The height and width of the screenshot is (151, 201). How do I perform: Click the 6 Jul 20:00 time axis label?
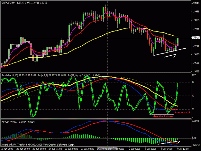pyautogui.click(x=151, y=149)
